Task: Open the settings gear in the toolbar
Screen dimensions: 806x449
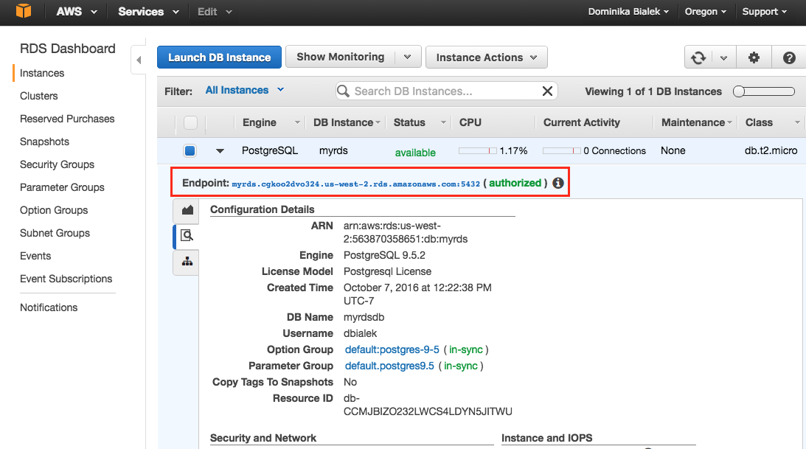Action: [754, 58]
